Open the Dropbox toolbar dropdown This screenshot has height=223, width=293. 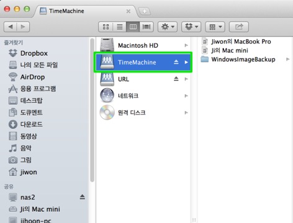(x=191, y=27)
